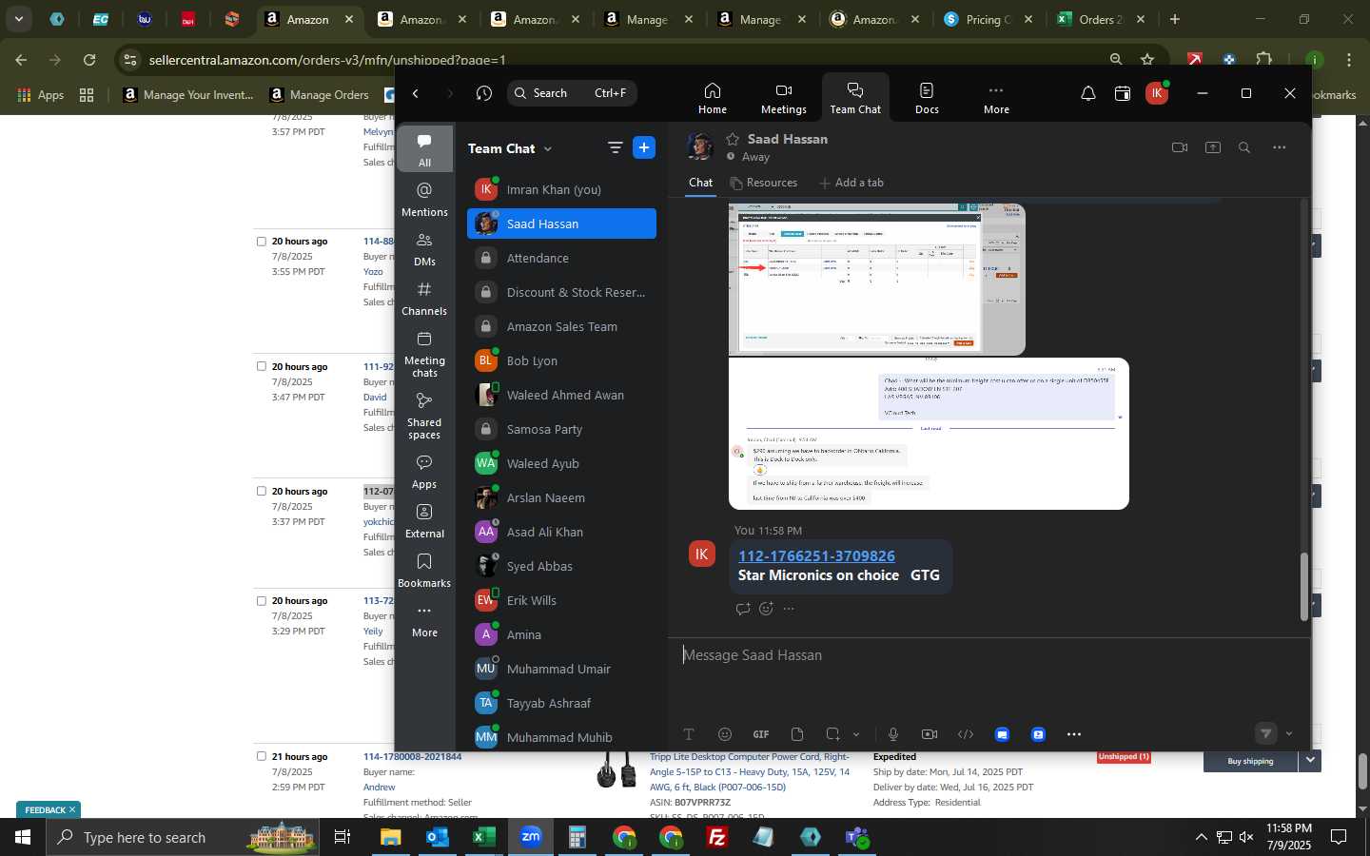Screen dimensions: 1370x856
Task: Open the Meetings tab in Zoom
Action: (783, 98)
